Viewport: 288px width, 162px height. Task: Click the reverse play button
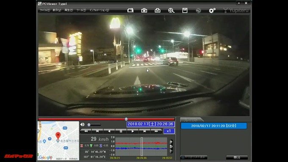(109, 131)
